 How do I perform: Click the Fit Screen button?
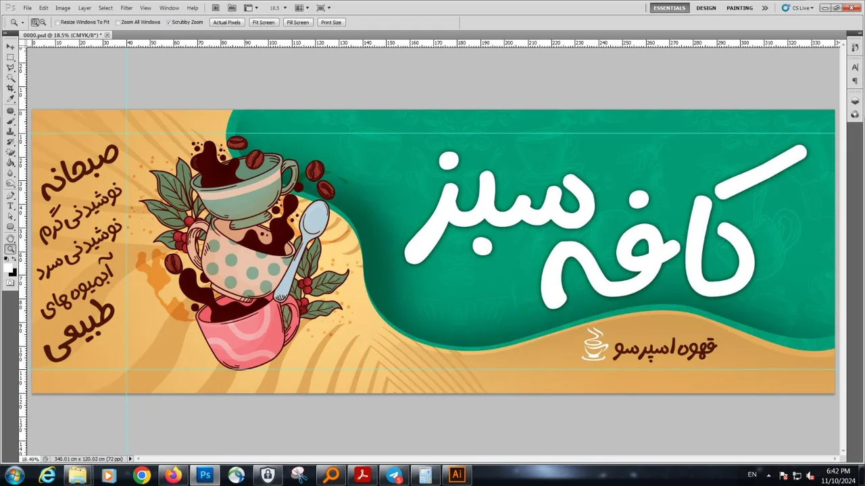pyautogui.click(x=263, y=22)
